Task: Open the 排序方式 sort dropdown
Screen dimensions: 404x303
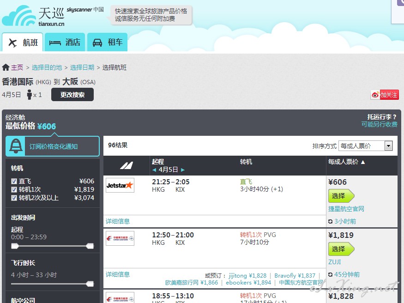Action: (366, 146)
